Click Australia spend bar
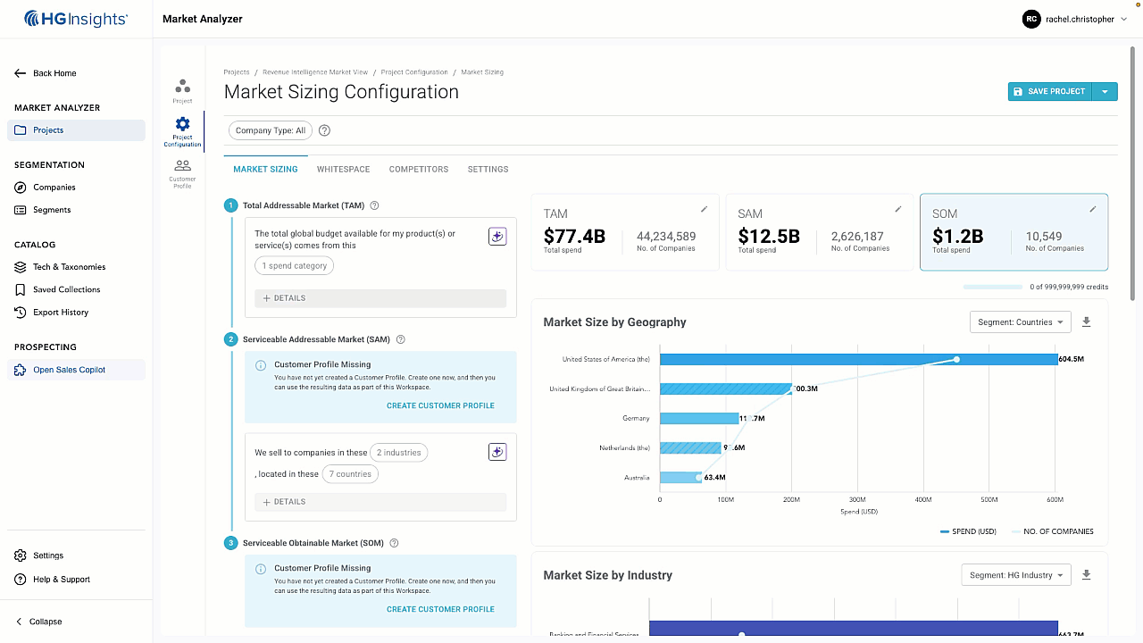 click(x=680, y=478)
